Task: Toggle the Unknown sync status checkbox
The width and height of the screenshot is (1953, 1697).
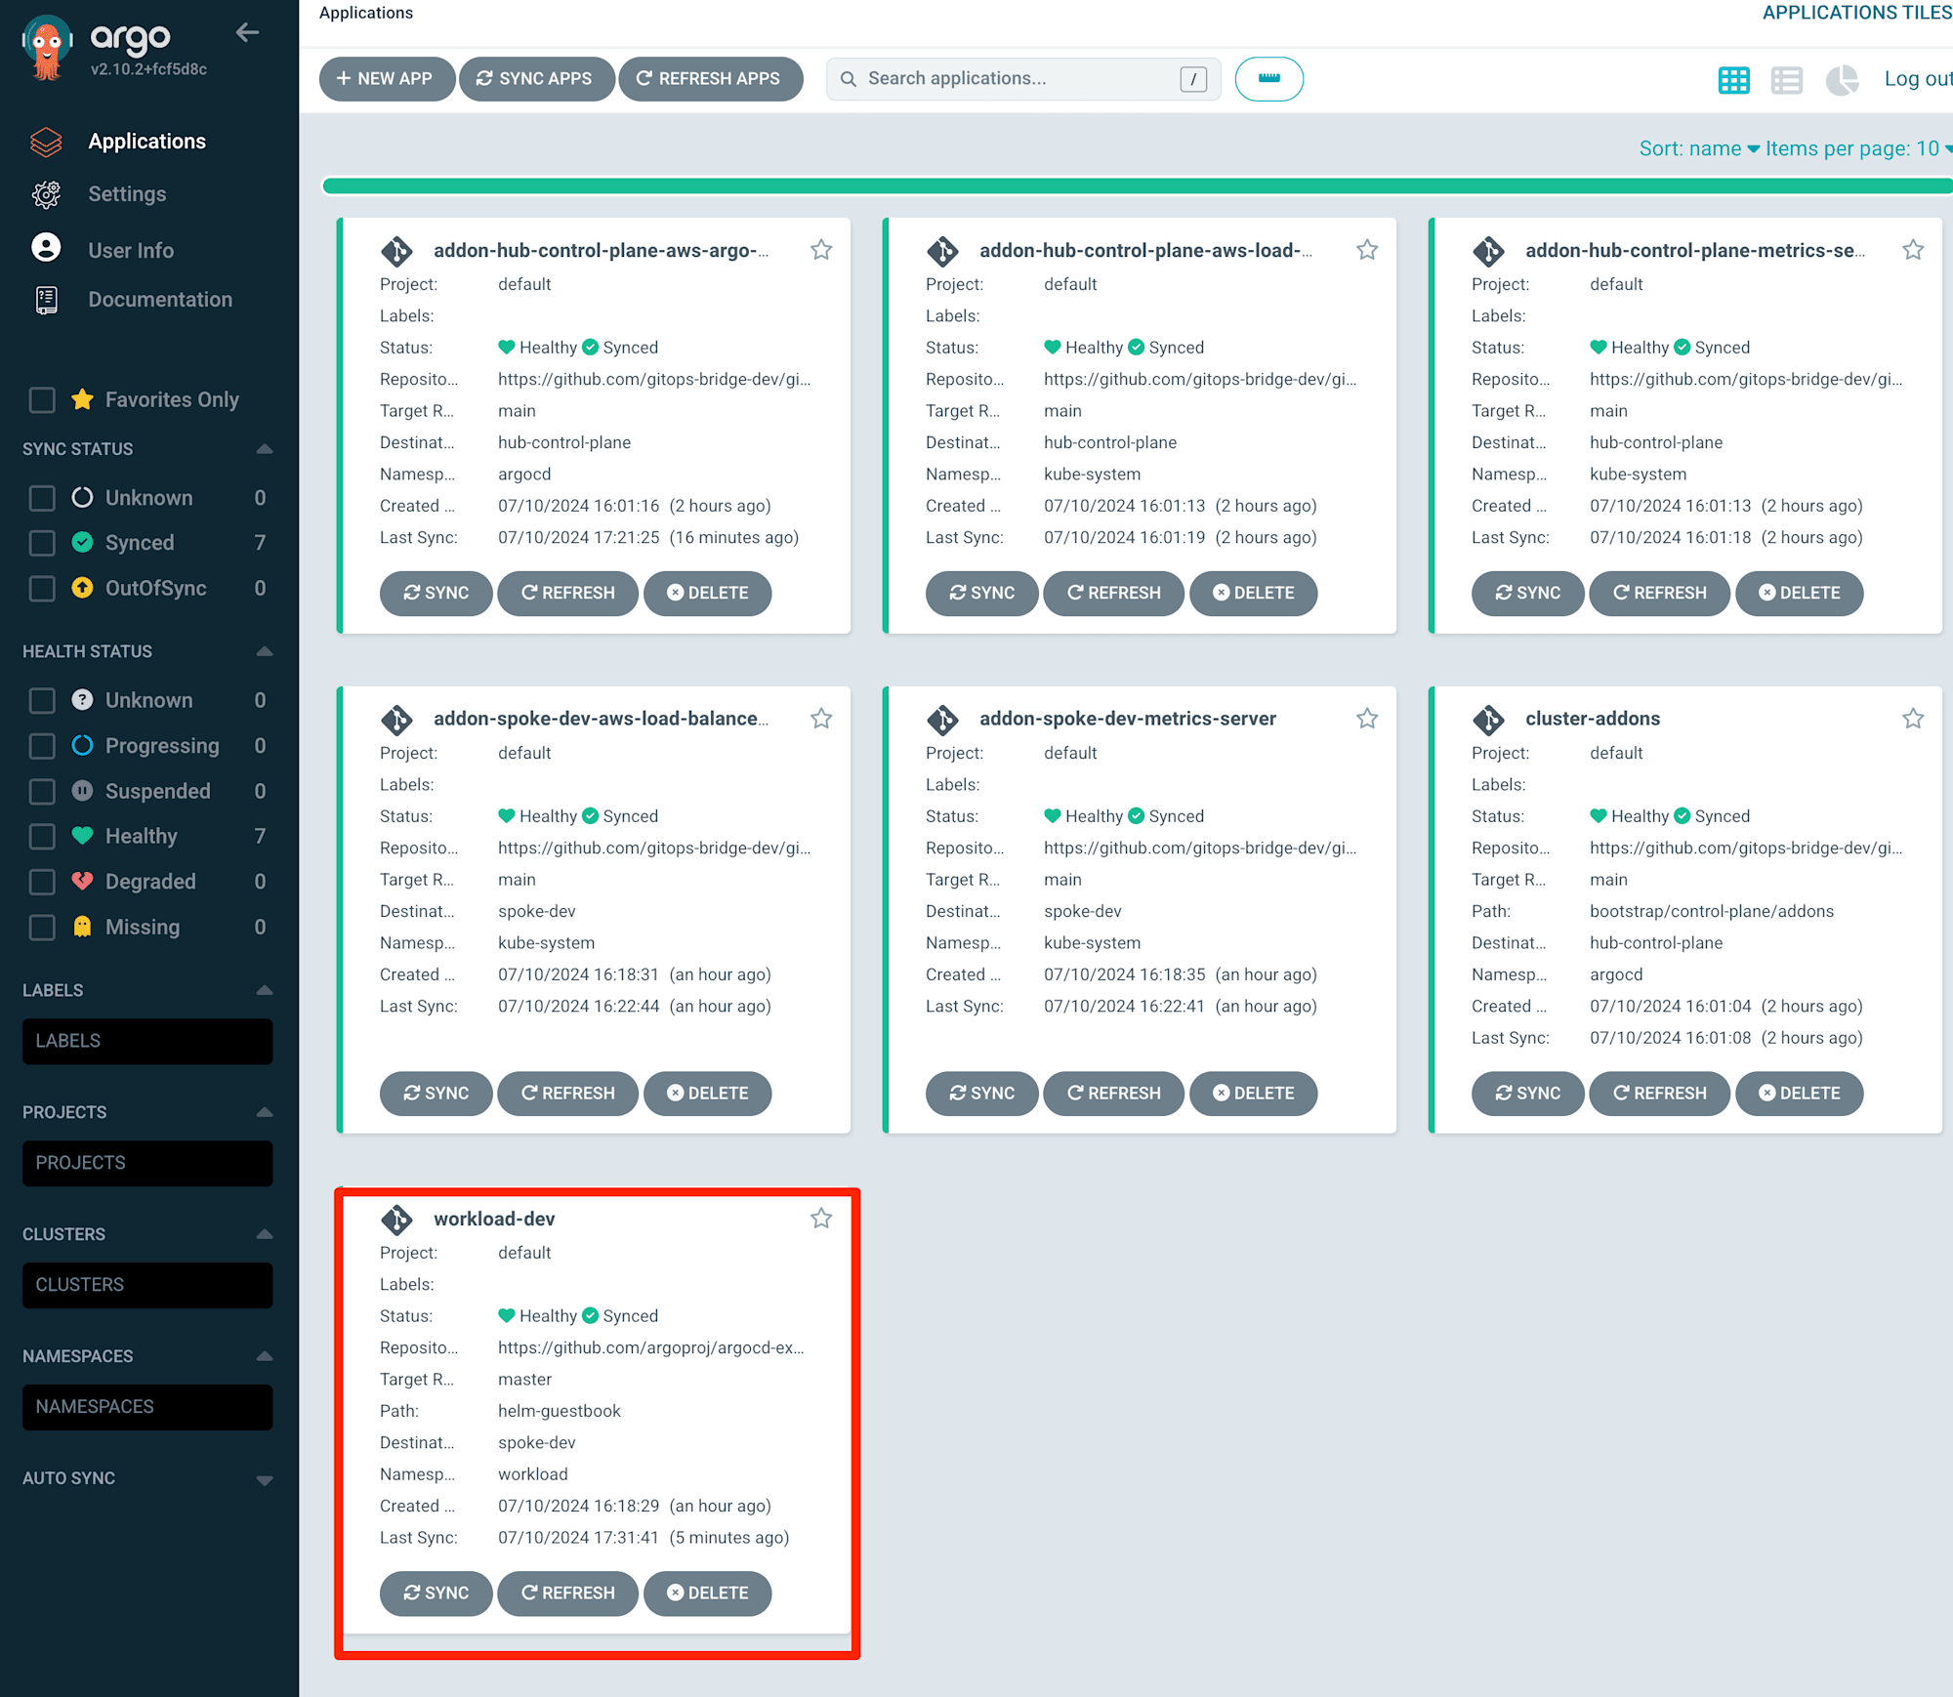Action: pyautogui.click(x=43, y=496)
